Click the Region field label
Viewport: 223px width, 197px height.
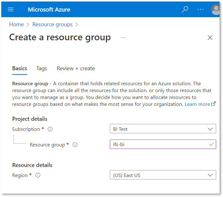[20, 175]
